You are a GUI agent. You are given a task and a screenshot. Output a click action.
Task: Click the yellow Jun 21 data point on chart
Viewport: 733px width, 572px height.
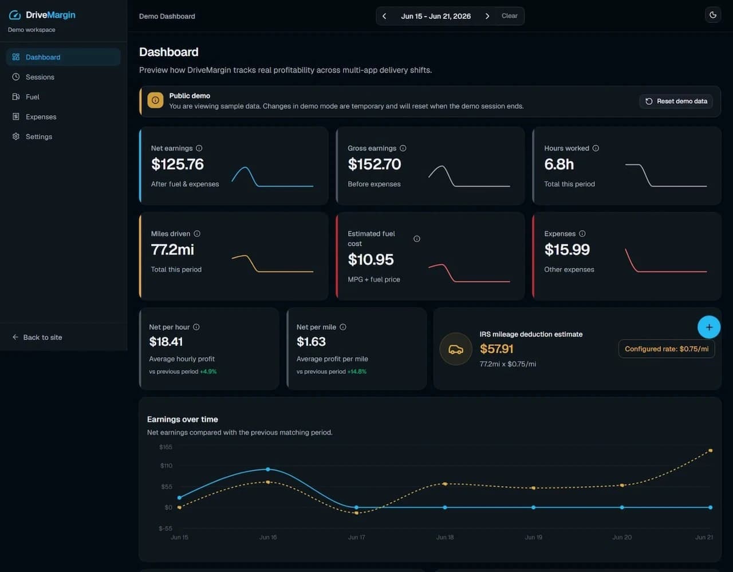coord(711,451)
